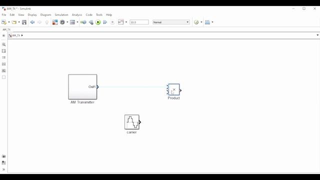Click the Step Back button
This screenshot has height=180, width=320.
pos(91,22)
